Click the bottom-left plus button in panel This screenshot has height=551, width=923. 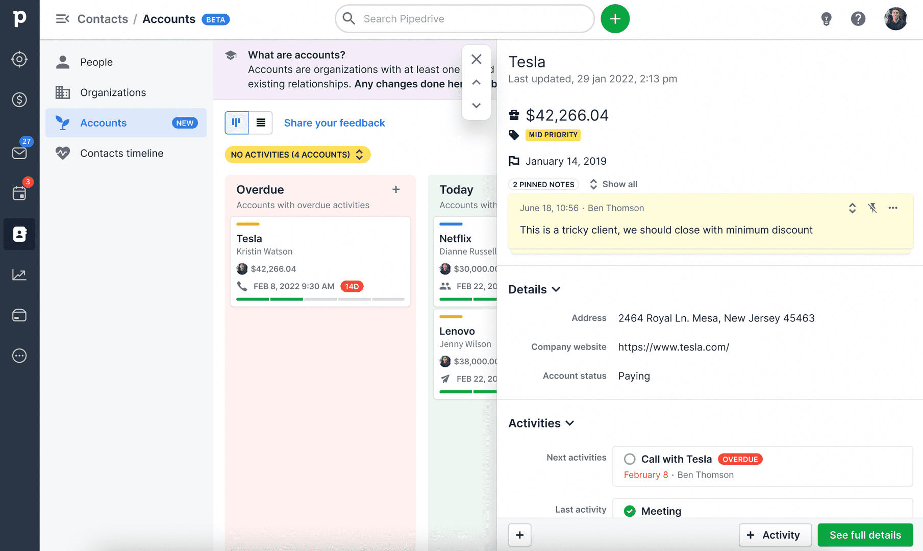tap(519, 535)
